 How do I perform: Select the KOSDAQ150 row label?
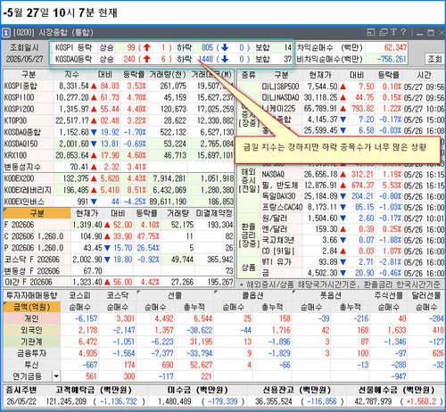tap(21, 144)
